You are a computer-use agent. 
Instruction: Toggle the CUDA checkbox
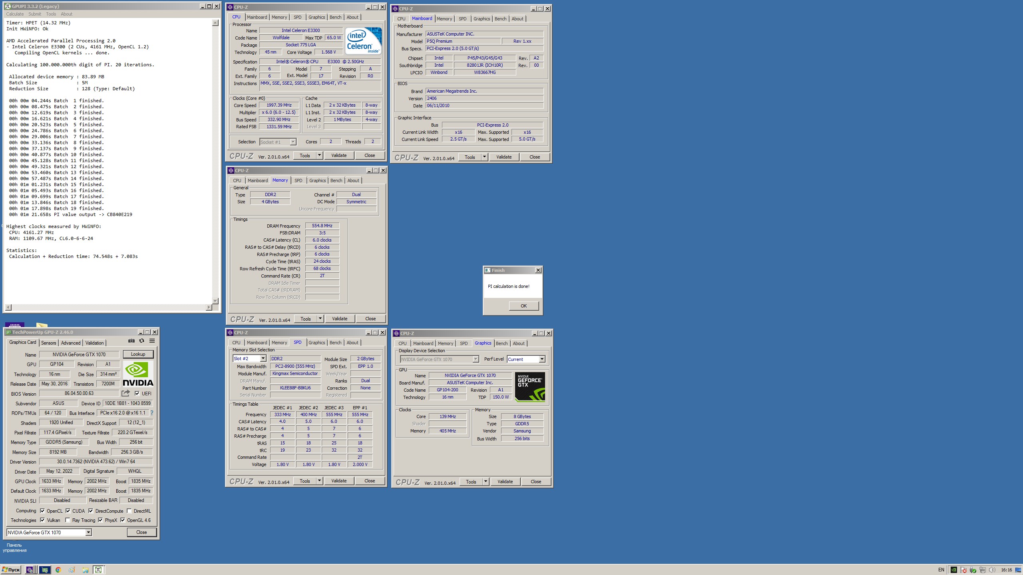click(x=68, y=511)
